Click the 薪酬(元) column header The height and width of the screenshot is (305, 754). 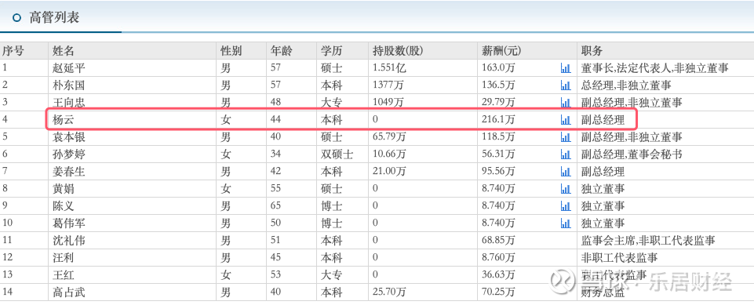(501, 50)
